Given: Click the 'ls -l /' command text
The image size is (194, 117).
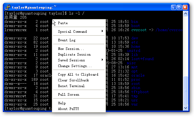Looking at the screenshot, I should 77,13.
